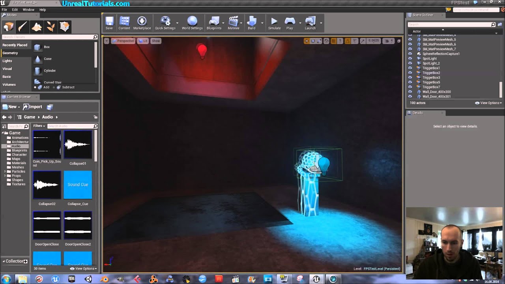Viewport: 505px width, 284px height.
Task: Select the Subtract brush radio button
Action: click(x=54, y=87)
